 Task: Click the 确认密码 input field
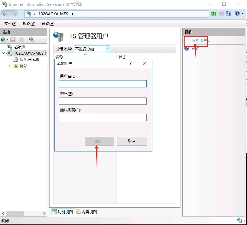103,118
